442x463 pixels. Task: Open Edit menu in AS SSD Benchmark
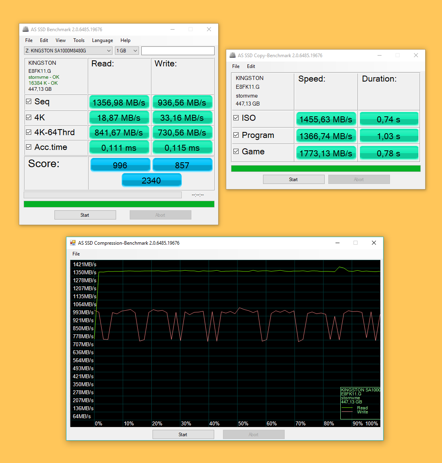click(x=44, y=40)
